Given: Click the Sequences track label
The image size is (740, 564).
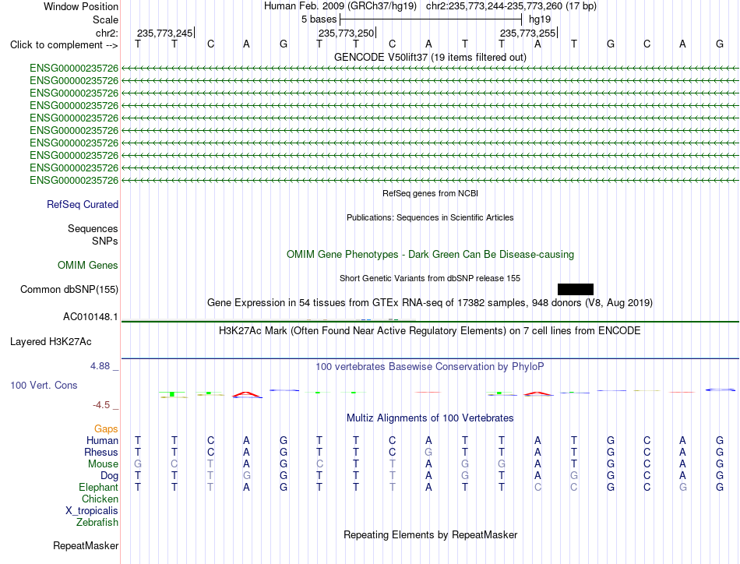Looking at the screenshot, I should tap(93, 228).
